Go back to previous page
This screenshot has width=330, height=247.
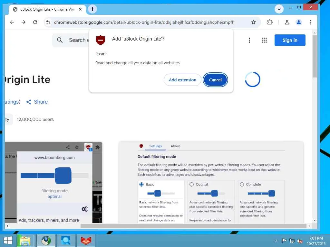tap(12, 22)
